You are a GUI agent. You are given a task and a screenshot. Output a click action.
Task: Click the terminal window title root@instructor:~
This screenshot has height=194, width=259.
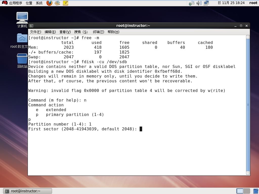(133, 26)
